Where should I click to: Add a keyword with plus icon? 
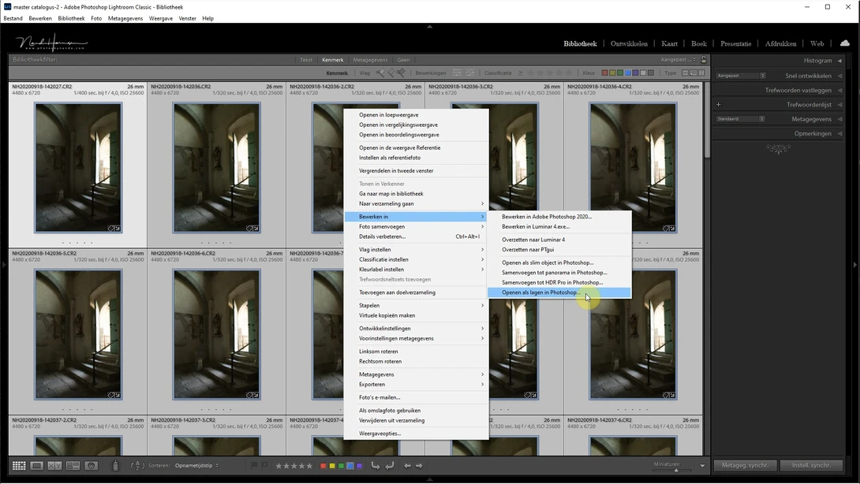point(719,105)
